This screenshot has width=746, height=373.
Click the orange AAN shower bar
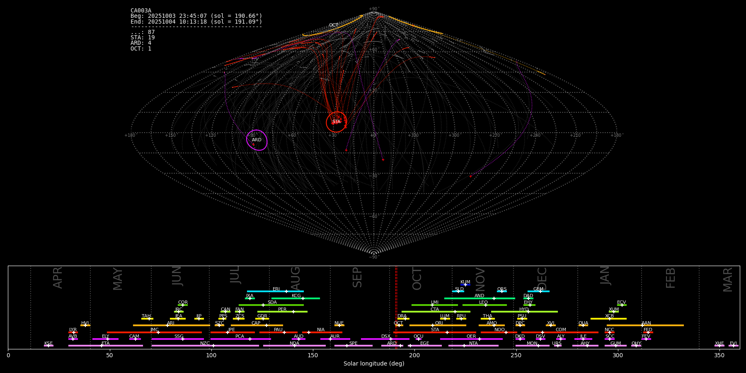663,325
